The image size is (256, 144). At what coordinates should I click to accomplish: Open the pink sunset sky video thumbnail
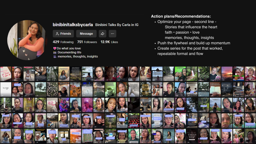click(x=227, y=74)
